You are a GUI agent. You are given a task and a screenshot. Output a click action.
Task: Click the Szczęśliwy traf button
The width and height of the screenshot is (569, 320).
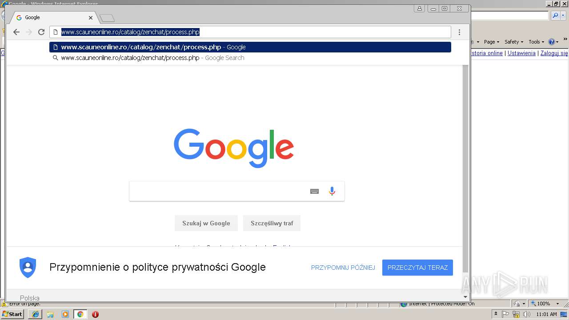pyautogui.click(x=272, y=223)
